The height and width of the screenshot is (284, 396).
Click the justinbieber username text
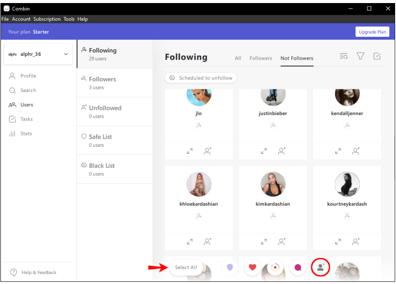tap(273, 113)
